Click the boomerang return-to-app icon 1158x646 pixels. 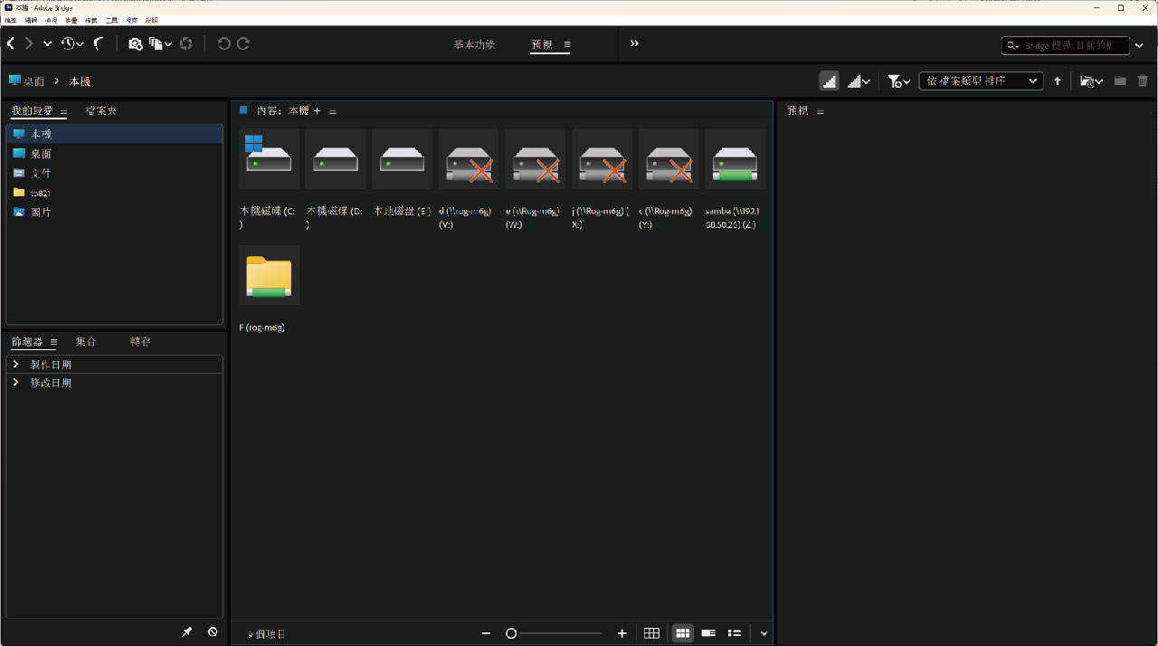98,43
